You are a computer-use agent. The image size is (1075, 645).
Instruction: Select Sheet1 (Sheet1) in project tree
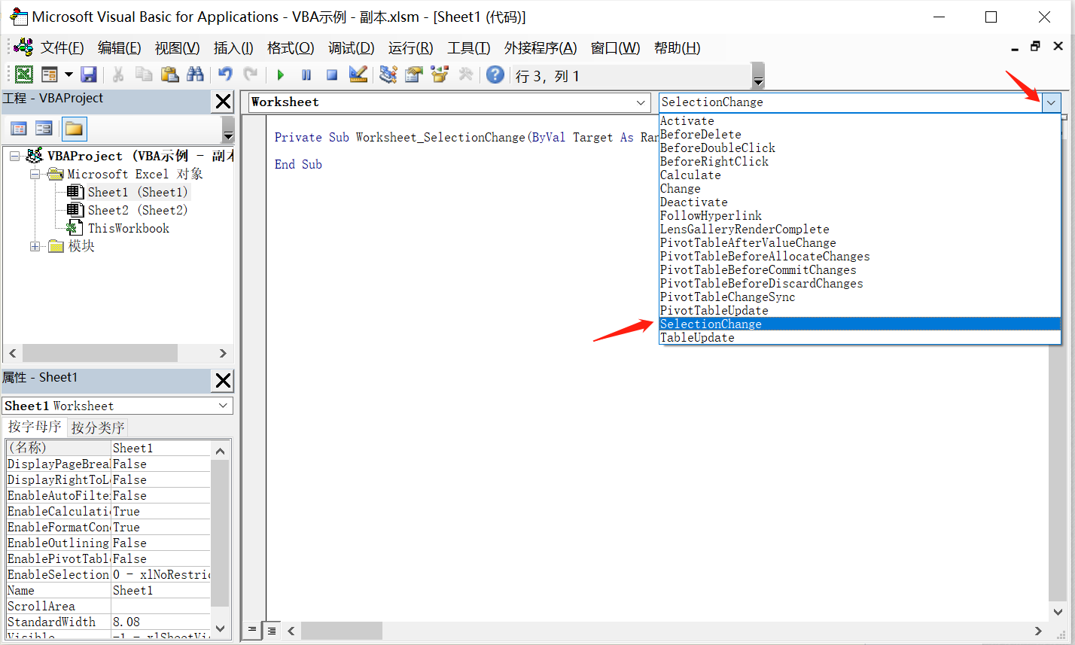[x=138, y=192]
